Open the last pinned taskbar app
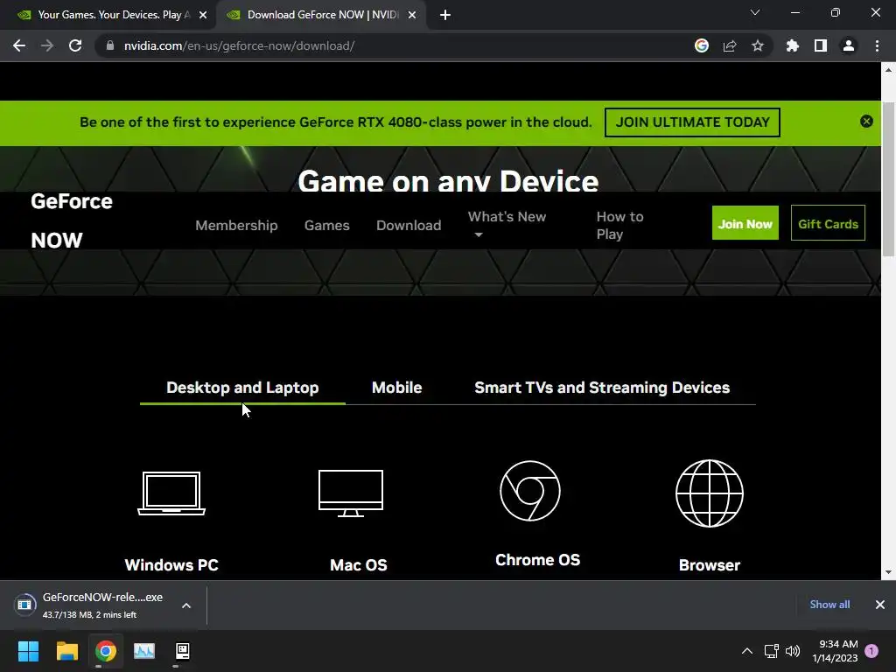 182,651
